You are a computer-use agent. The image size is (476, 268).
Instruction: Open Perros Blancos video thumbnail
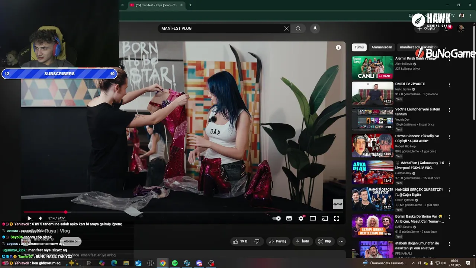[x=372, y=146]
